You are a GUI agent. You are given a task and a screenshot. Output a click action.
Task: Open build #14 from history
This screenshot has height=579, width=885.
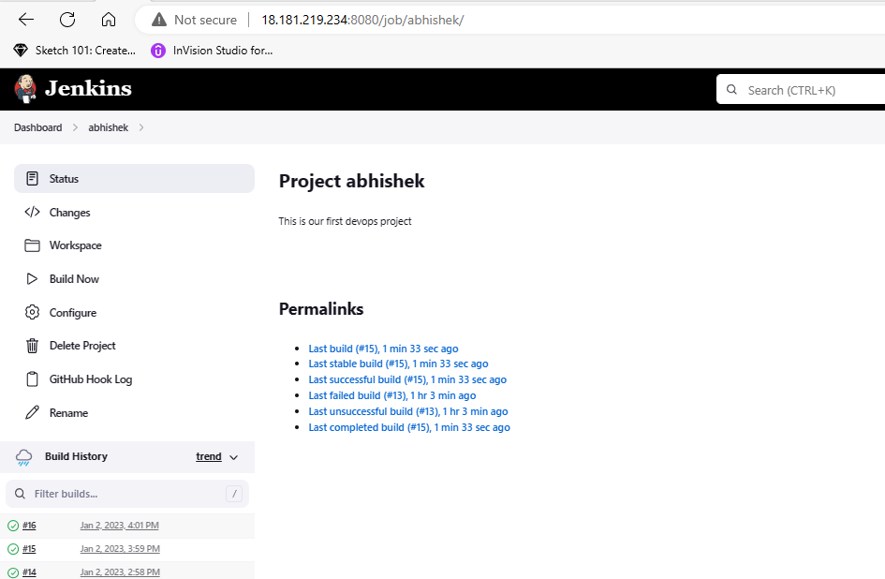[29, 572]
